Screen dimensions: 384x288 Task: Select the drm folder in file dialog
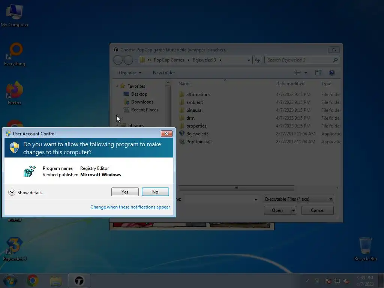coord(190,118)
